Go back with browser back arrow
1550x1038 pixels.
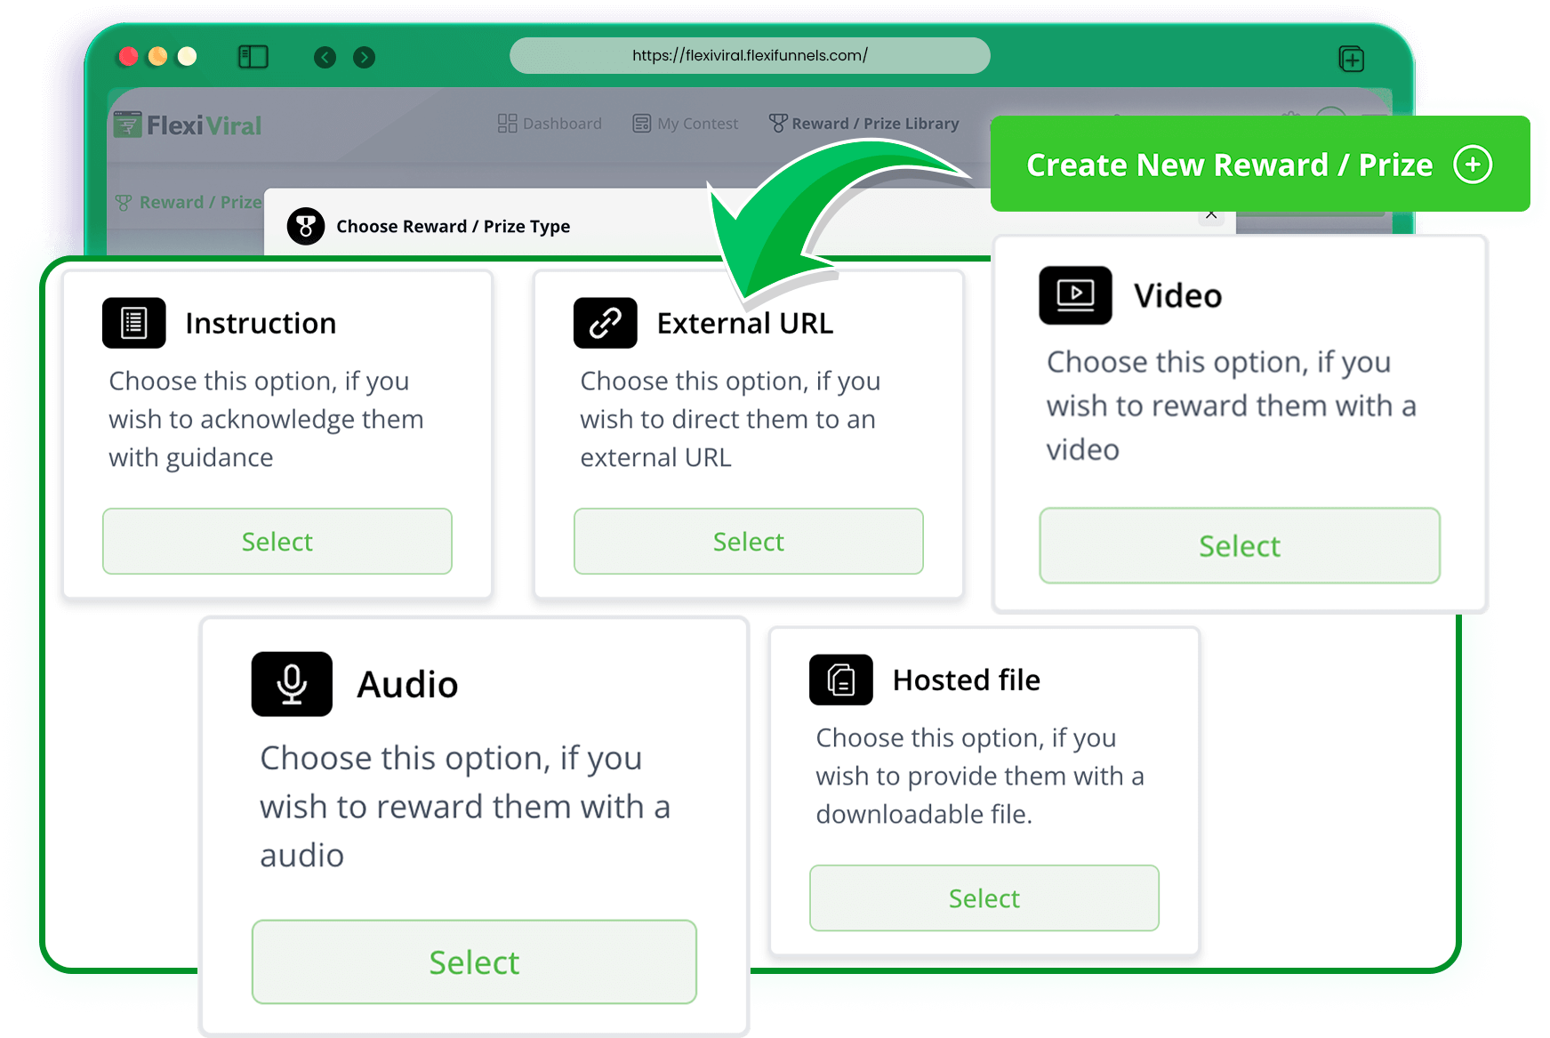[325, 58]
